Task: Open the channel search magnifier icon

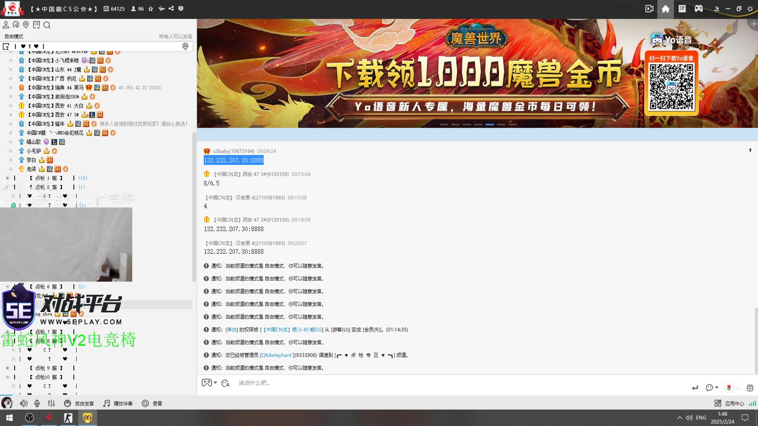Action: pyautogui.click(x=47, y=25)
